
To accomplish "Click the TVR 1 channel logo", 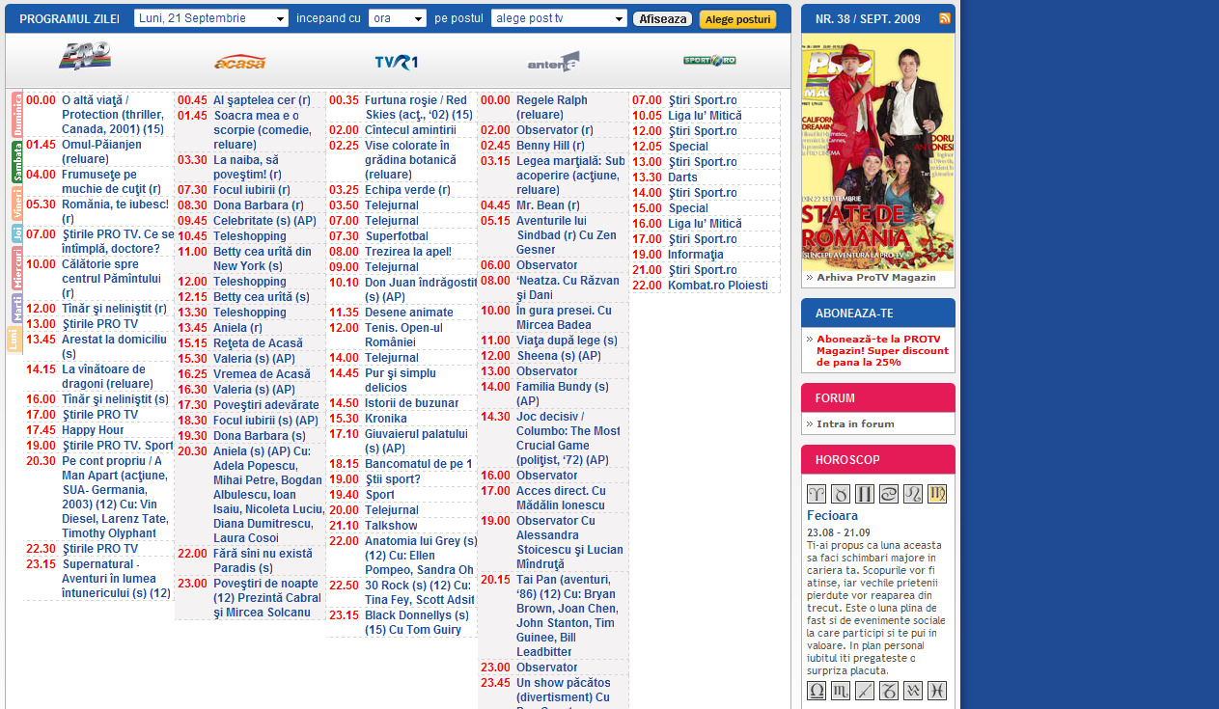I will pyautogui.click(x=397, y=63).
